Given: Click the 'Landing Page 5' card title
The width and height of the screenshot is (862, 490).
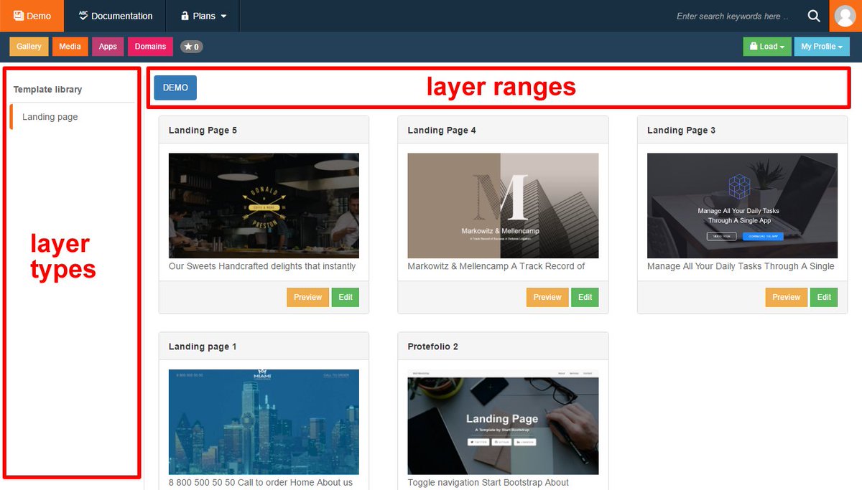Looking at the screenshot, I should (203, 131).
